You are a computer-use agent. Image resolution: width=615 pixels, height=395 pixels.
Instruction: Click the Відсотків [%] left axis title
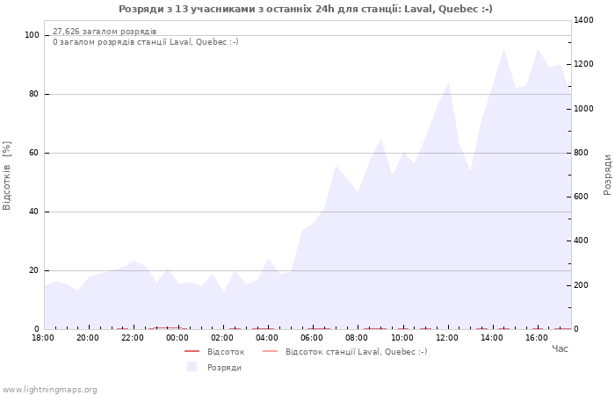tap(7, 176)
